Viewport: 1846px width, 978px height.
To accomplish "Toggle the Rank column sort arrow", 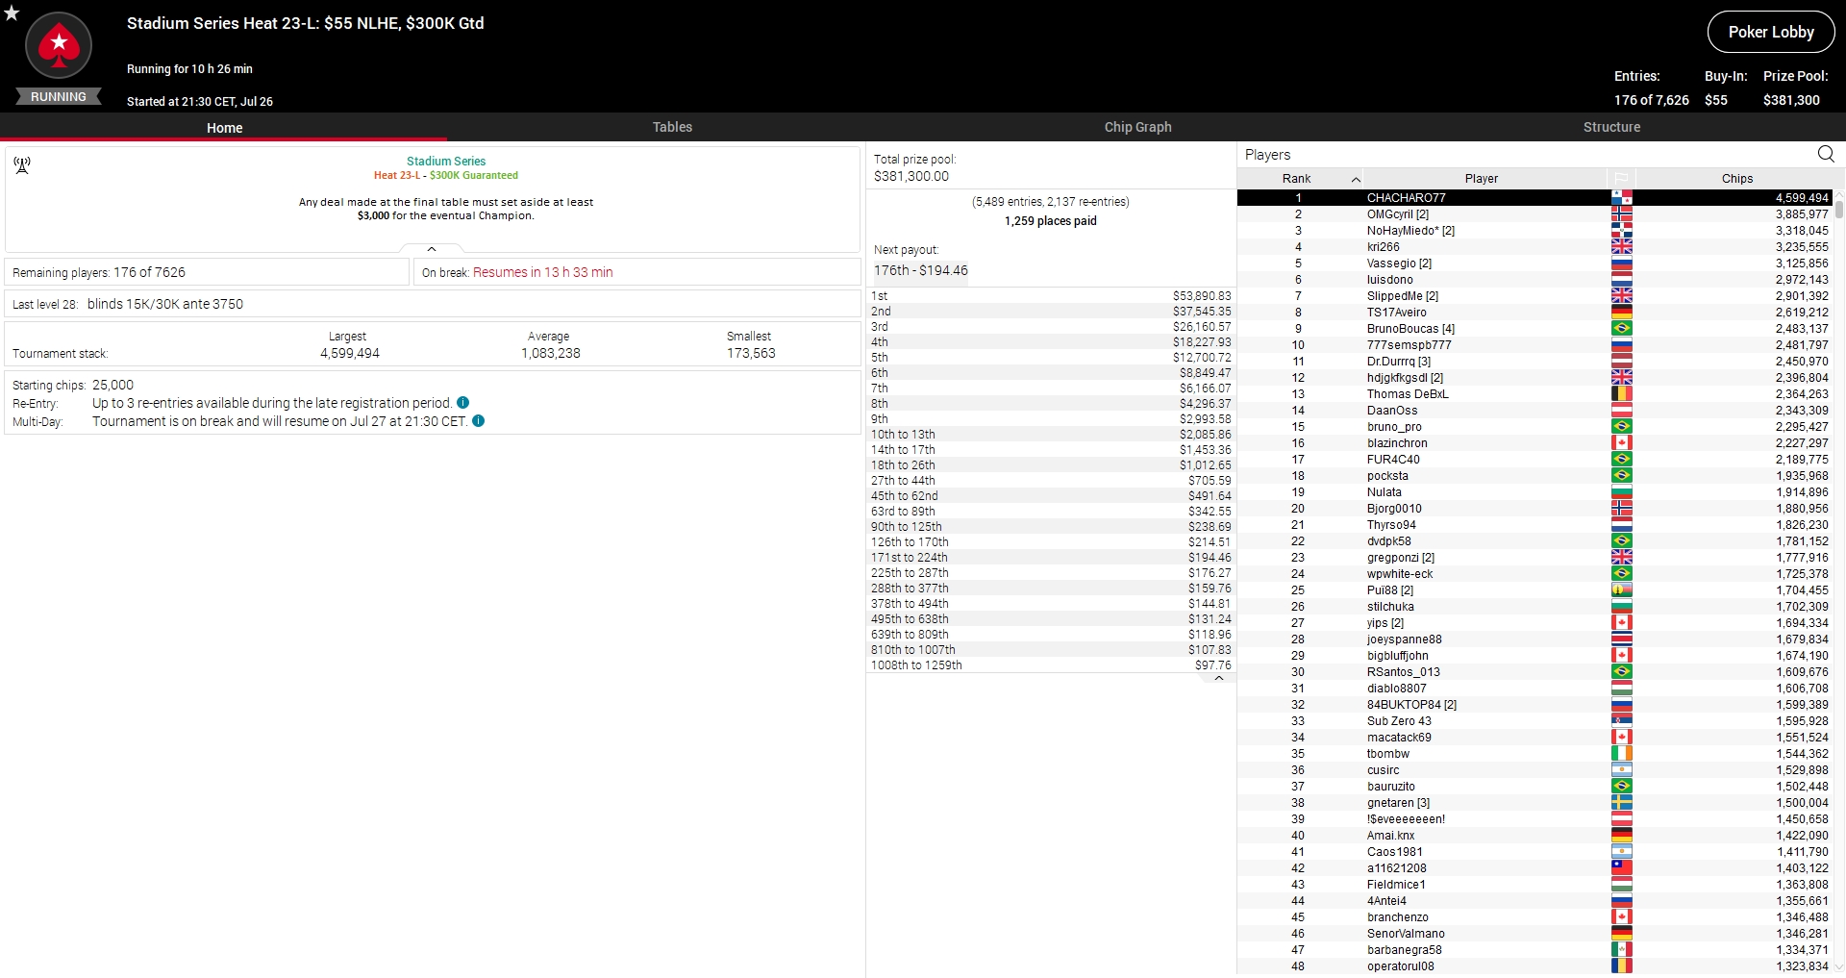I will 1356,179.
